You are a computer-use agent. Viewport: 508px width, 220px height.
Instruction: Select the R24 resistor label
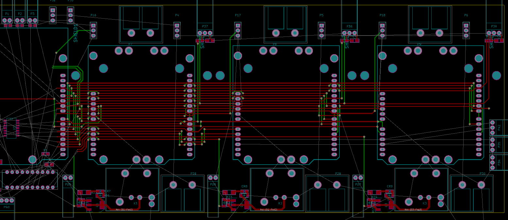pyautogui.click(x=374, y=197)
